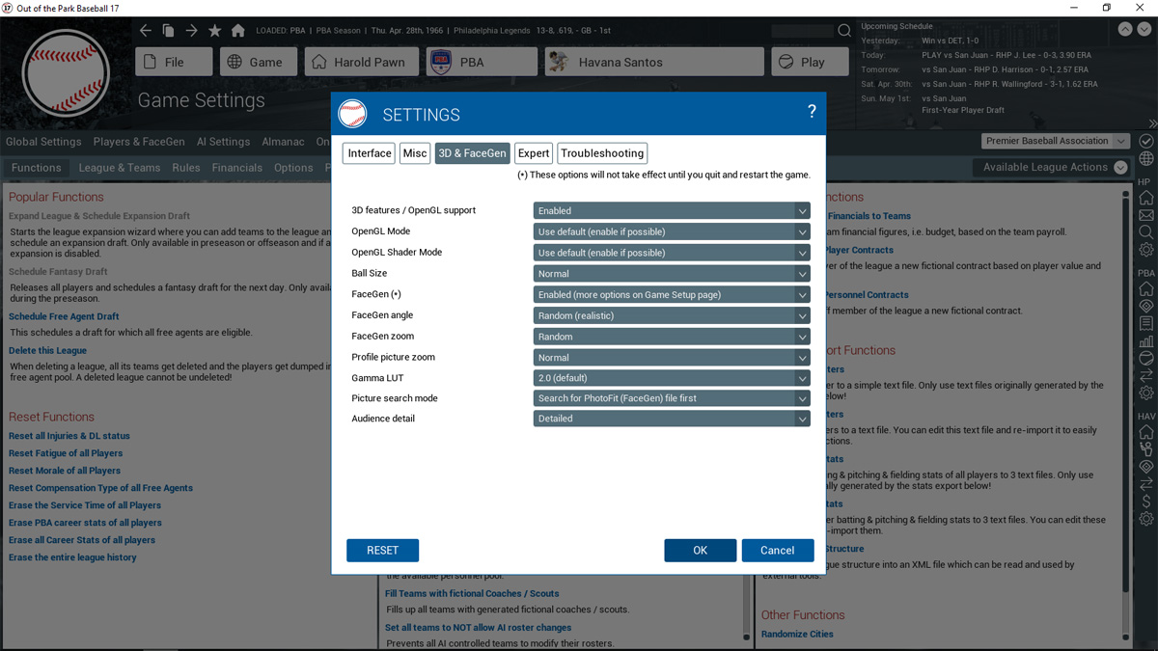Select the 3D & FaceGen tab
Viewport: 1158px width, 651px height.
pyautogui.click(x=472, y=153)
